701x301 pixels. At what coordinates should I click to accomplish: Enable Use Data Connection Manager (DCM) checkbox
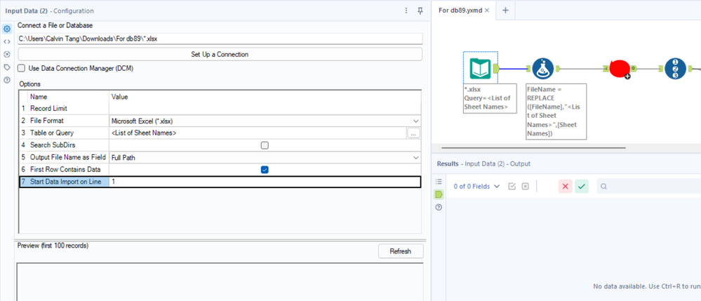(21, 69)
